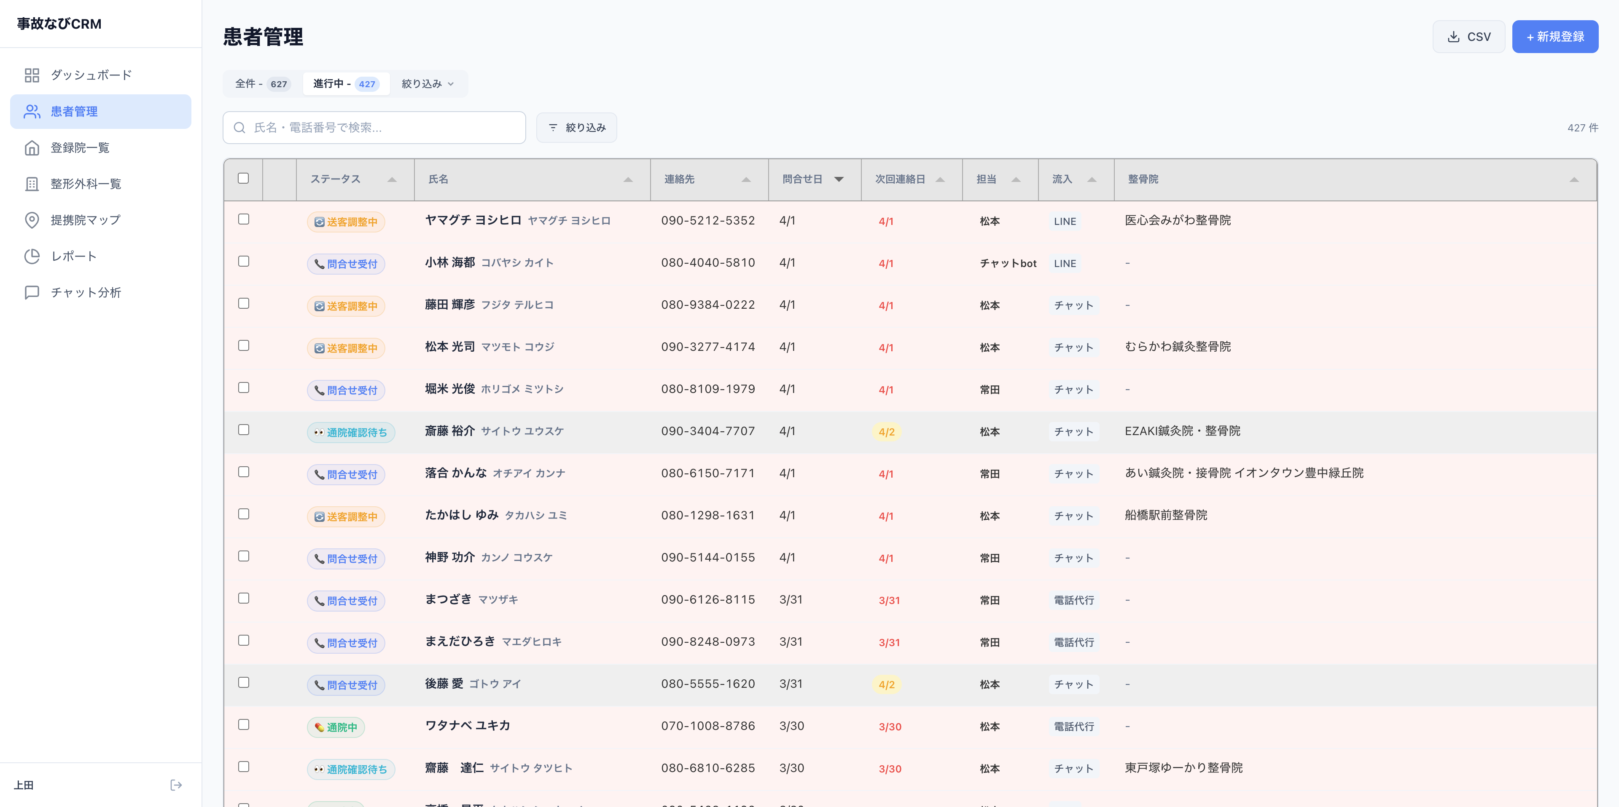Open the 絞り込み dropdown next to tabs
1619x807 pixels.
427,83
